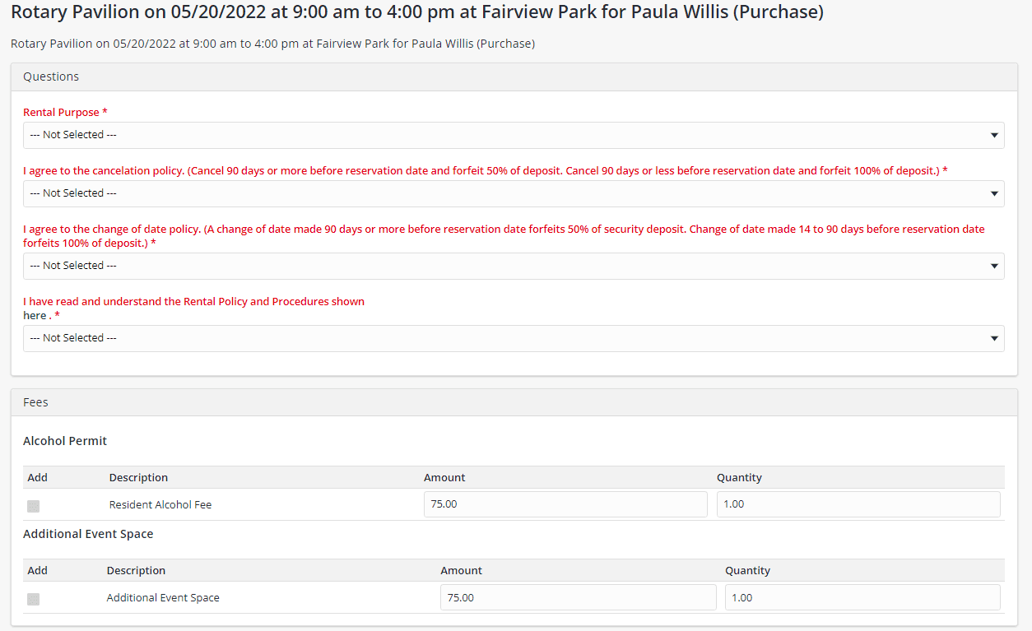Click Quantity column header in Additional Event Space table
This screenshot has height=631, width=1032.
(x=747, y=571)
